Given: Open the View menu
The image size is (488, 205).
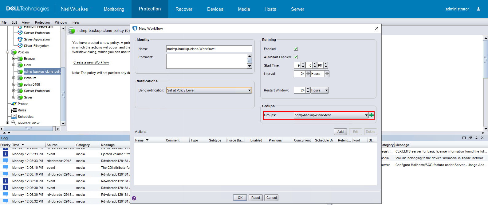Looking at the screenshot, I should click(x=26, y=22).
